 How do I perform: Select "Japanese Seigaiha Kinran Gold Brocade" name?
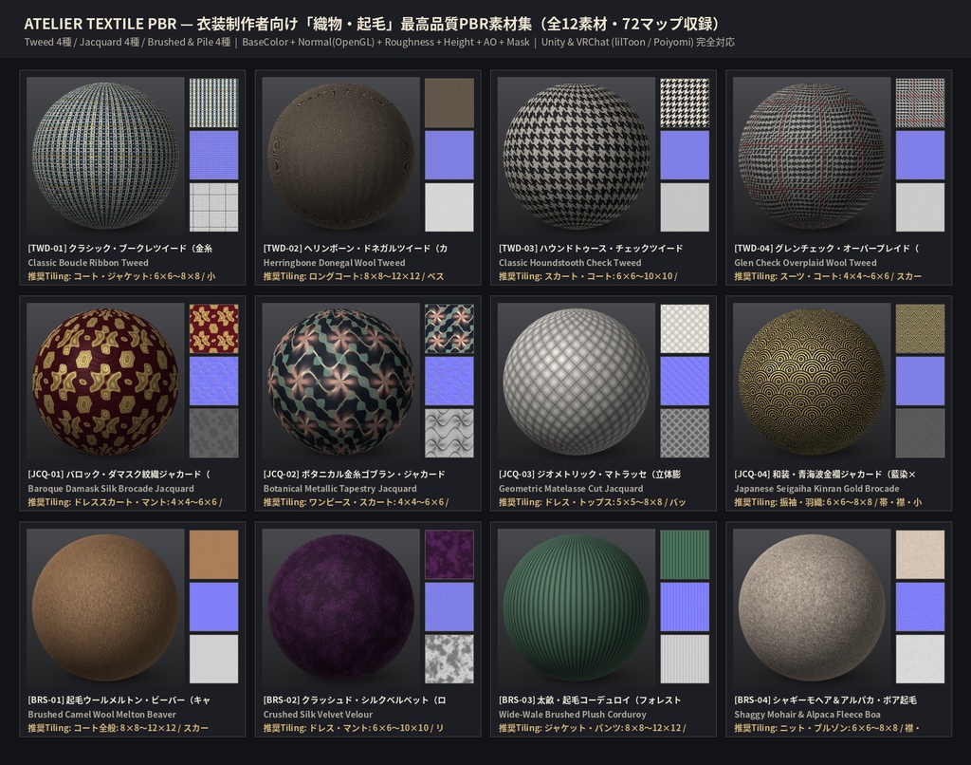click(816, 489)
